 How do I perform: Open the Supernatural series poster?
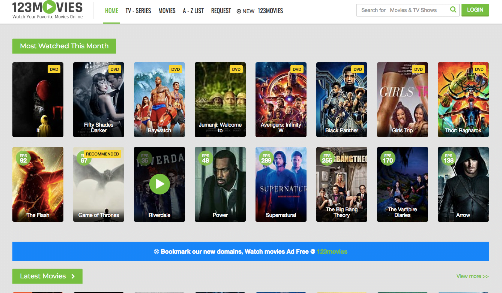coord(281,184)
